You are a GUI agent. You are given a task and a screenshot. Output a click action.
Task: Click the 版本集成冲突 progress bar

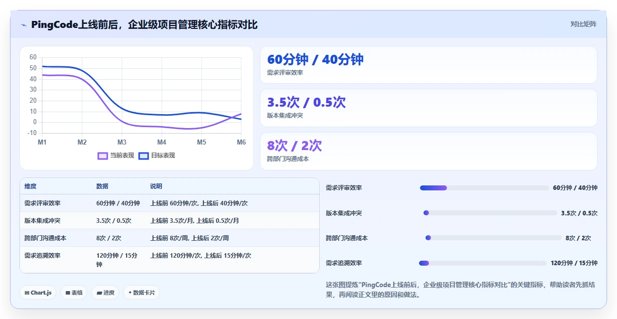(490, 213)
